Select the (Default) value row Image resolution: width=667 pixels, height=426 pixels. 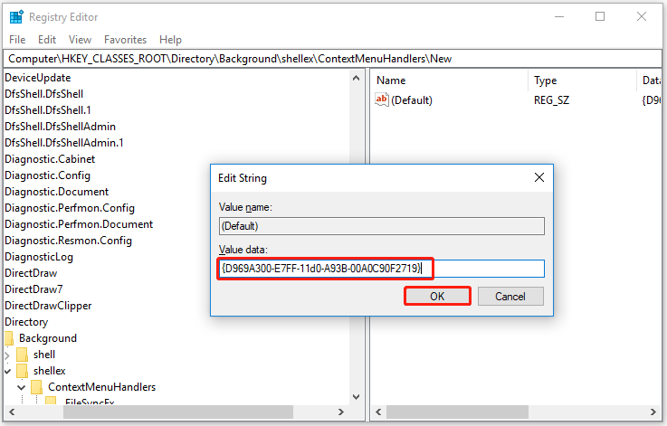tap(517, 100)
